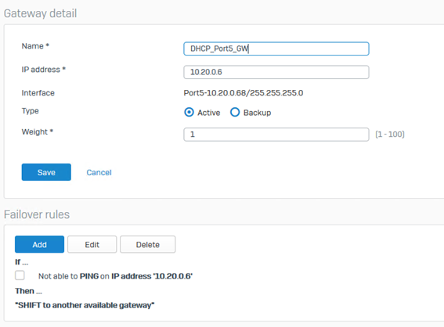Select the Active gateway type radio
This screenshot has height=327, width=444.
pos(190,113)
